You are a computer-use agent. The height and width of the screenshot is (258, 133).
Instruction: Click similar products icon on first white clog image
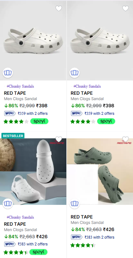(8, 73)
